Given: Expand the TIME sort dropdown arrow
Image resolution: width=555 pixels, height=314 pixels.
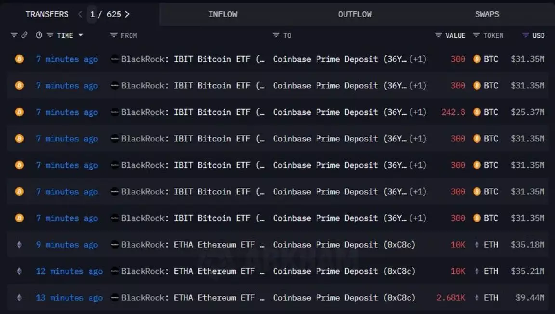Looking at the screenshot, I should tap(81, 35).
